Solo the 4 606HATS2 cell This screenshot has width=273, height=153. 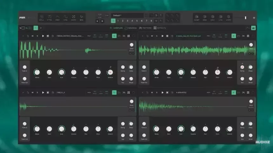point(157,92)
